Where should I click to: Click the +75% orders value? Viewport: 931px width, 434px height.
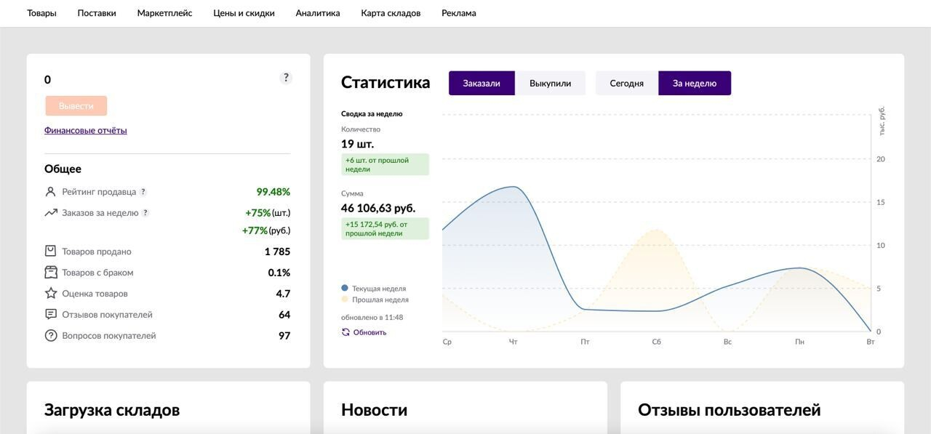pos(258,213)
